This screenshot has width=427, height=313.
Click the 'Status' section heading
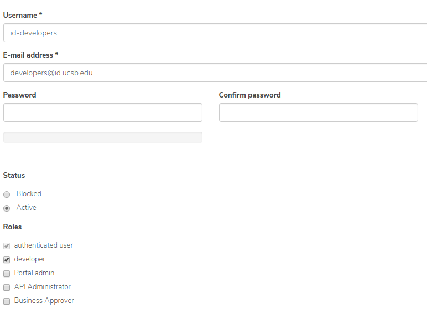[x=14, y=175]
